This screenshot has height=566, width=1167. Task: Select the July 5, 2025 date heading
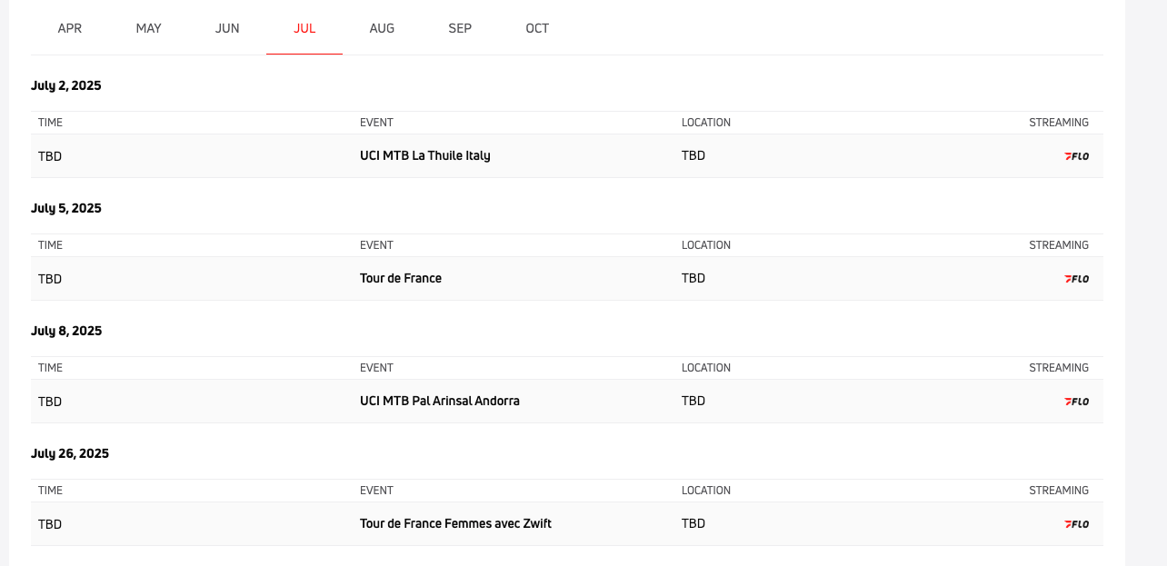[x=66, y=208]
